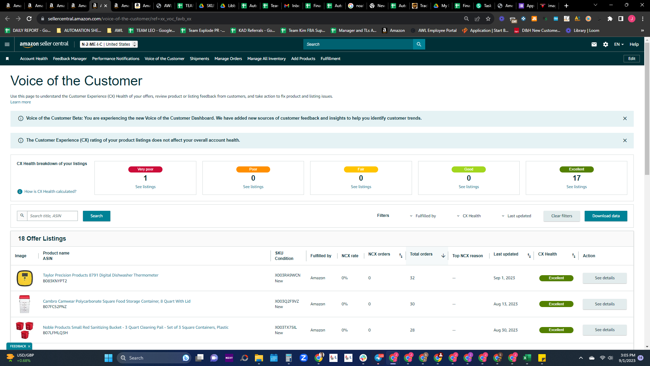Click the info icon beside CX Health calculated
The height and width of the screenshot is (366, 650).
click(x=20, y=192)
